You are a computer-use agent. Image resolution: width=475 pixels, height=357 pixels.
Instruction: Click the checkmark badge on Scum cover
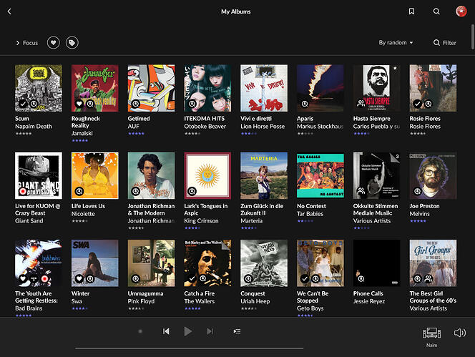click(x=23, y=104)
